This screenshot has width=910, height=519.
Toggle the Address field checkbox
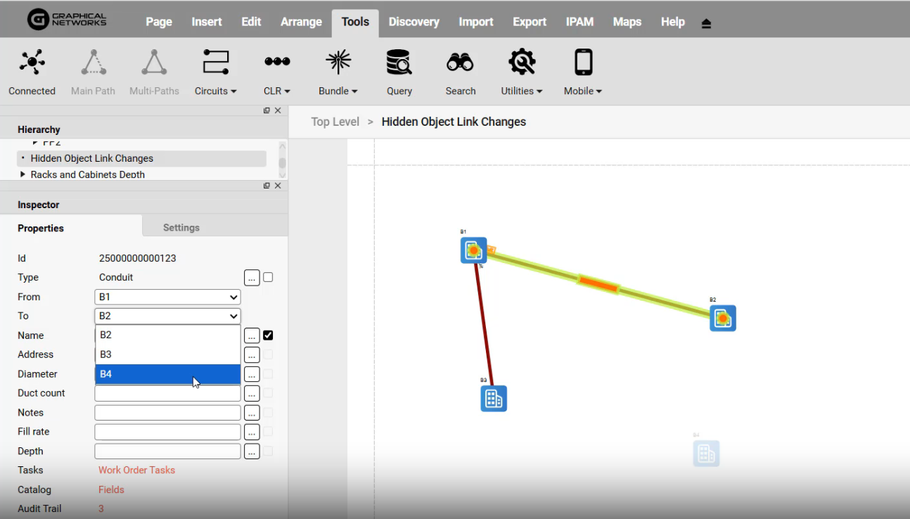click(x=268, y=354)
